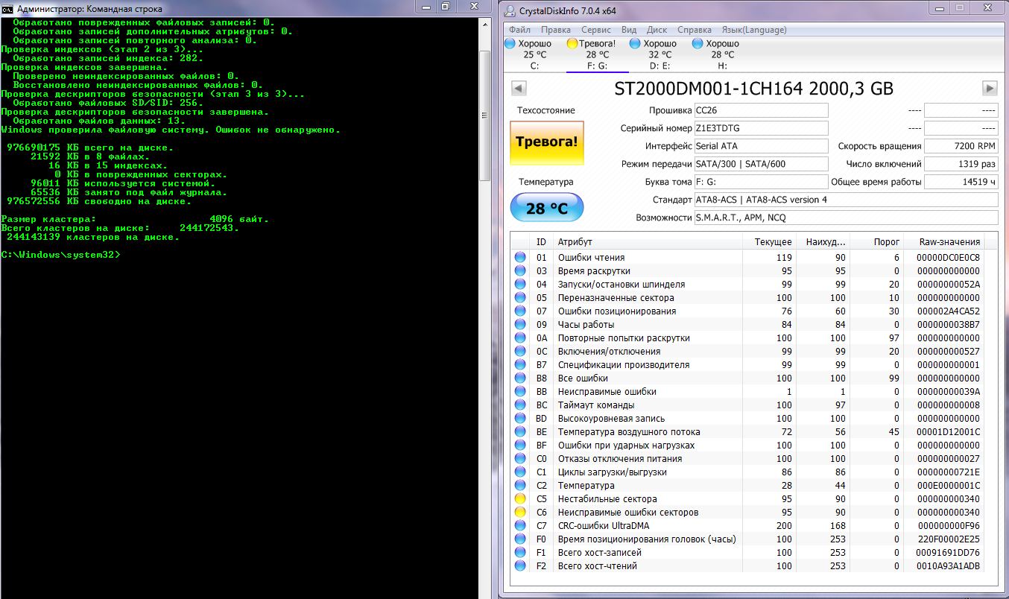The image size is (1009, 599).
Task: Click the yellow status icon for Нестабильные сектора
Action: [x=520, y=498]
